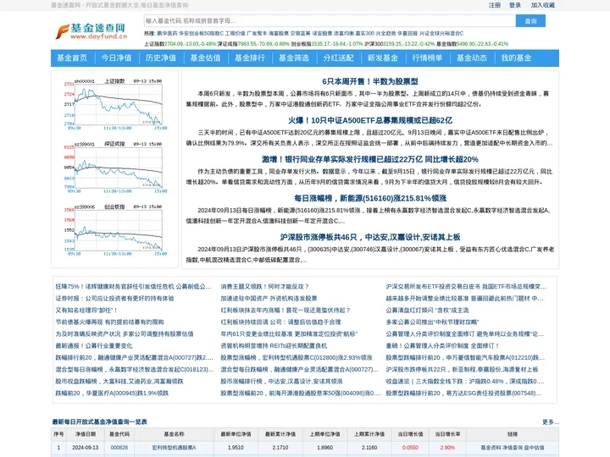Open 今日净值 in the navigation bar
610x457 pixels.
(x=116, y=58)
